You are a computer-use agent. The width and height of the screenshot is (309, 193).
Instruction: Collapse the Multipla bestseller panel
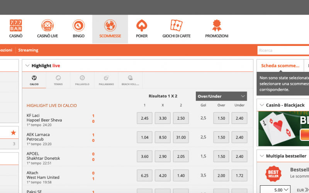tap(262, 156)
